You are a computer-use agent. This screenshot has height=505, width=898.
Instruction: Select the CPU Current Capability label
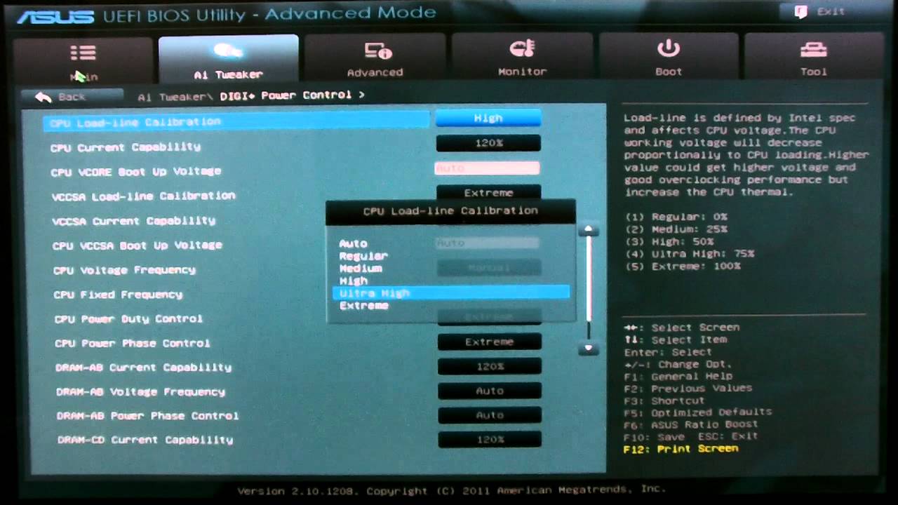pyautogui.click(x=126, y=147)
